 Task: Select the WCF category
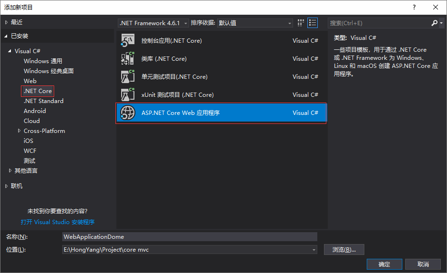click(29, 151)
